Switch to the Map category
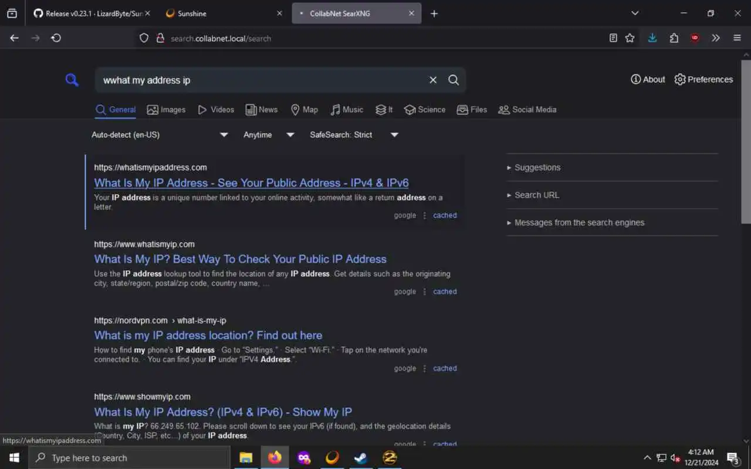 click(305, 110)
